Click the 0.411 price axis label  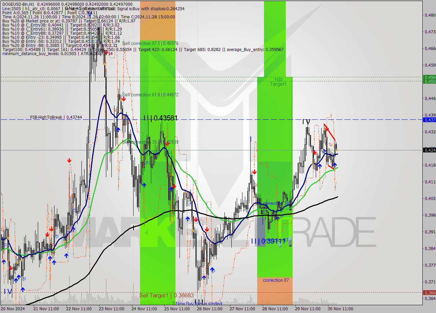tap(430, 182)
